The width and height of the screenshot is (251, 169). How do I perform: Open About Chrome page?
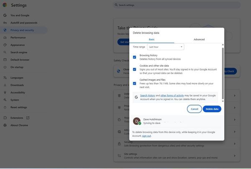[x=19, y=125]
